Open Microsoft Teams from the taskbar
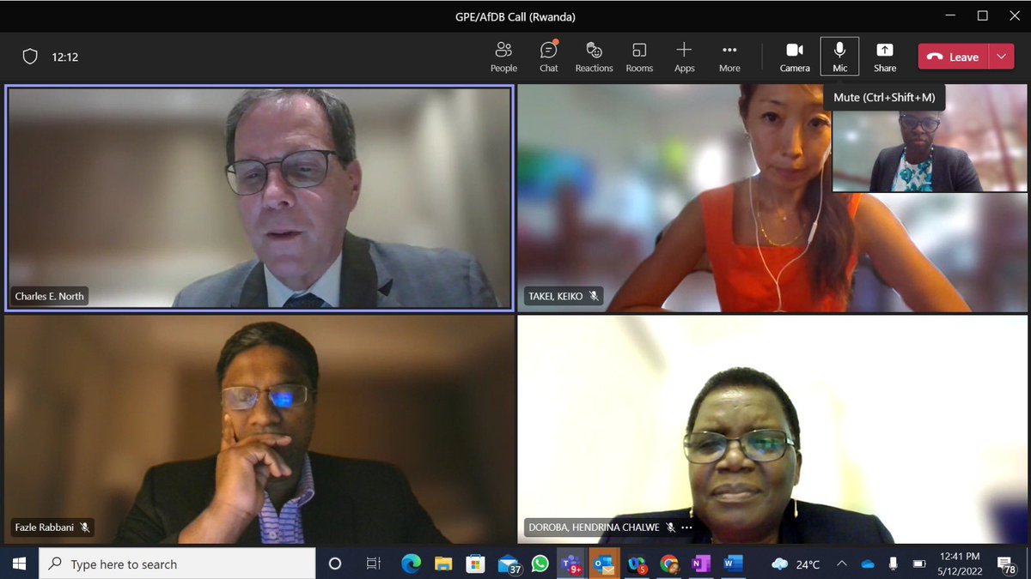 pyautogui.click(x=571, y=564)
